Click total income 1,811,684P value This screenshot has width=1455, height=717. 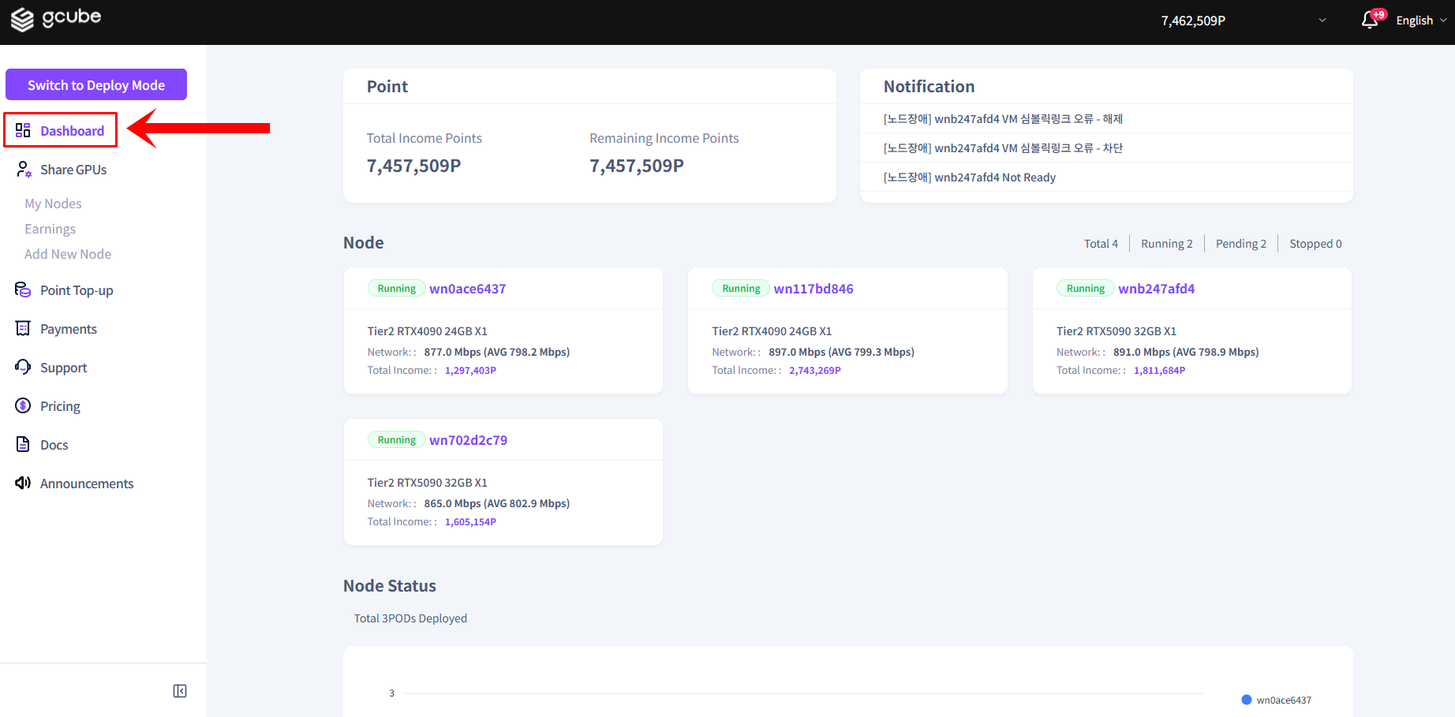pyautogui.click(x=1159, y=370)
